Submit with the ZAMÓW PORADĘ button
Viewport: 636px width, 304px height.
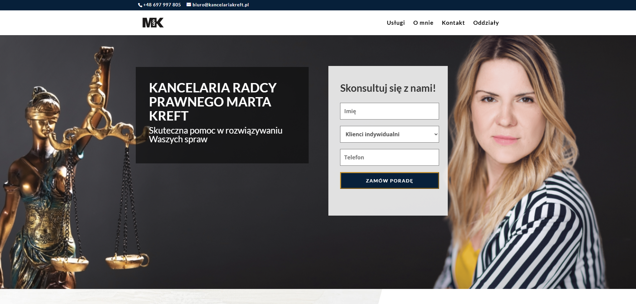(390, 180)
